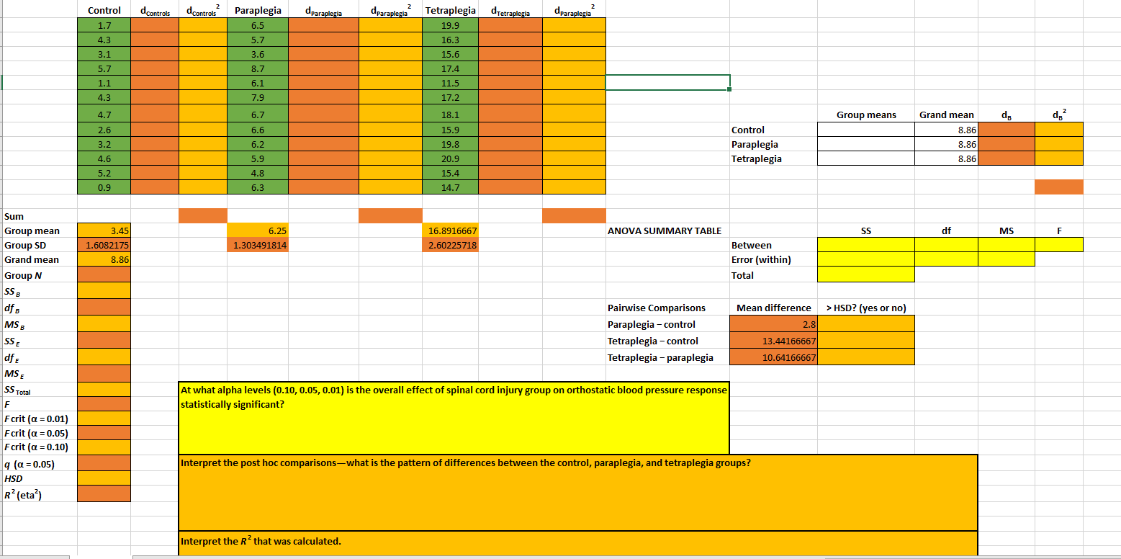Select the Tetraplegia value 20.9
This screenshot has height=559, width=1121.
[450, 158]
